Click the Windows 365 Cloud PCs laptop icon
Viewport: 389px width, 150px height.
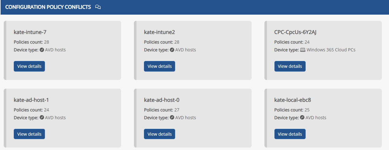303,50
